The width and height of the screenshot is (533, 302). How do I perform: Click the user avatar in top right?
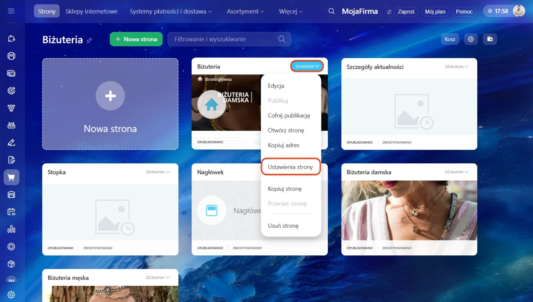pos(518,11)
